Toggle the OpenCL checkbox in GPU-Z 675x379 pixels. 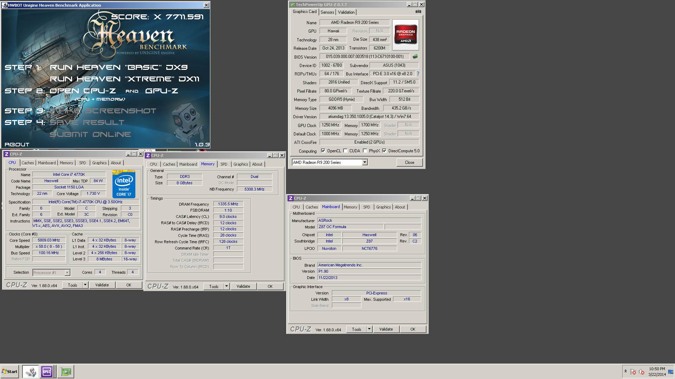[323, 151]
